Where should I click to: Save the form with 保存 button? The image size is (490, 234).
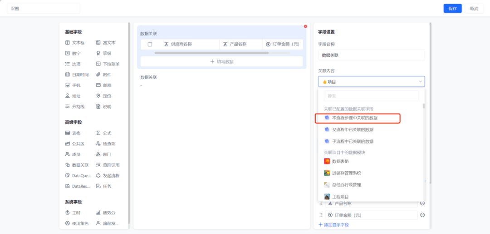tap(452, 9)
